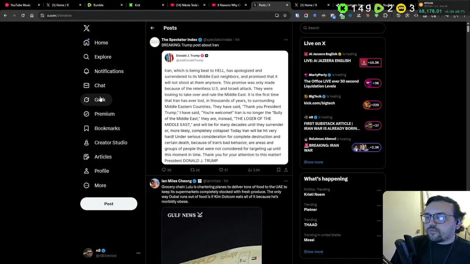Open options menu for Spectator Index post
Viewport: 470px width, 264px height.
286,40
